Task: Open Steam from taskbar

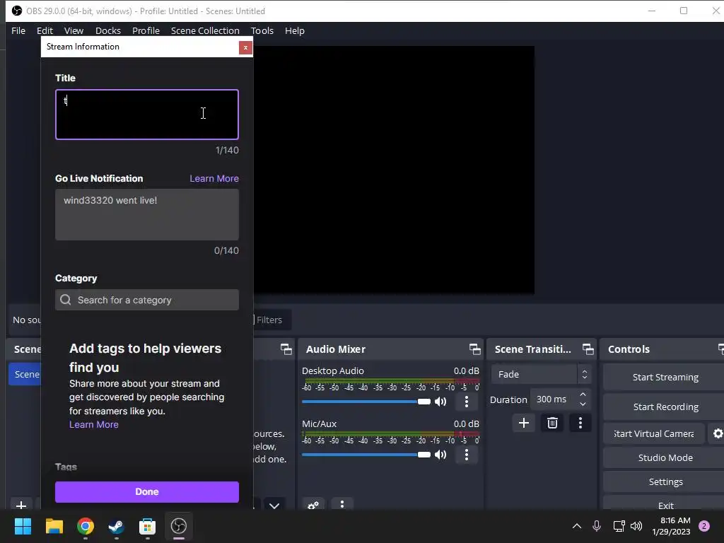Action: coord(117,526)
